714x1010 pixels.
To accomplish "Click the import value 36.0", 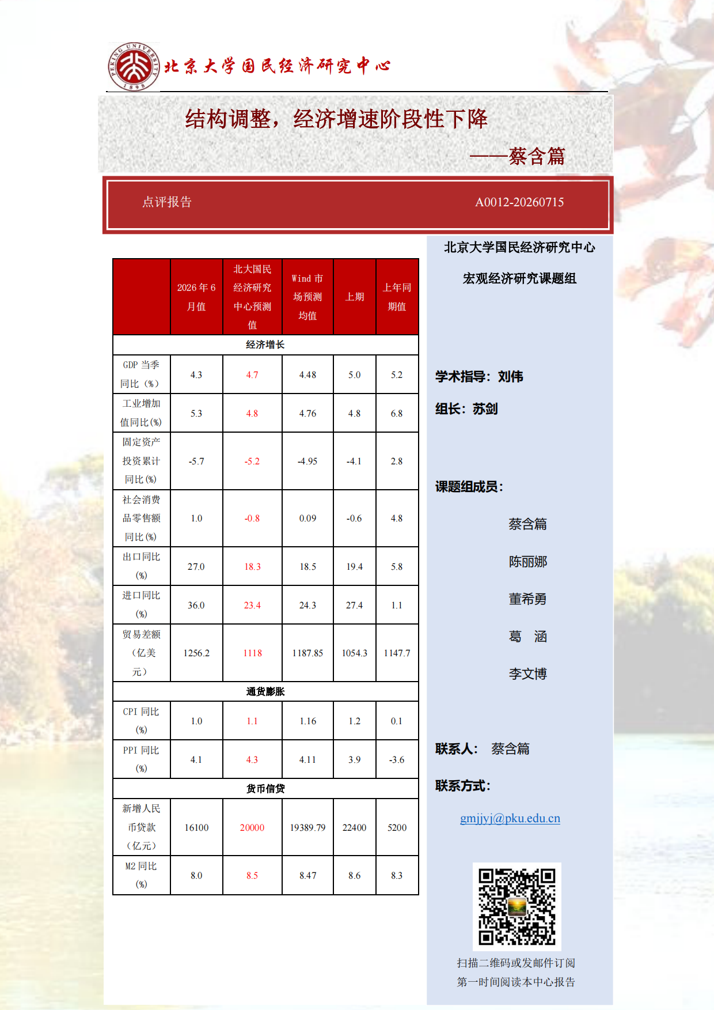I will pos(196,605).
